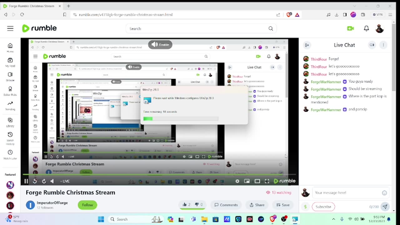Skip forward in the video player
400x225 pixels.
click(44, 181)
